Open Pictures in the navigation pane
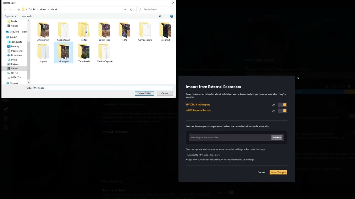Viewport: 355px width, 199px height. 15,64
